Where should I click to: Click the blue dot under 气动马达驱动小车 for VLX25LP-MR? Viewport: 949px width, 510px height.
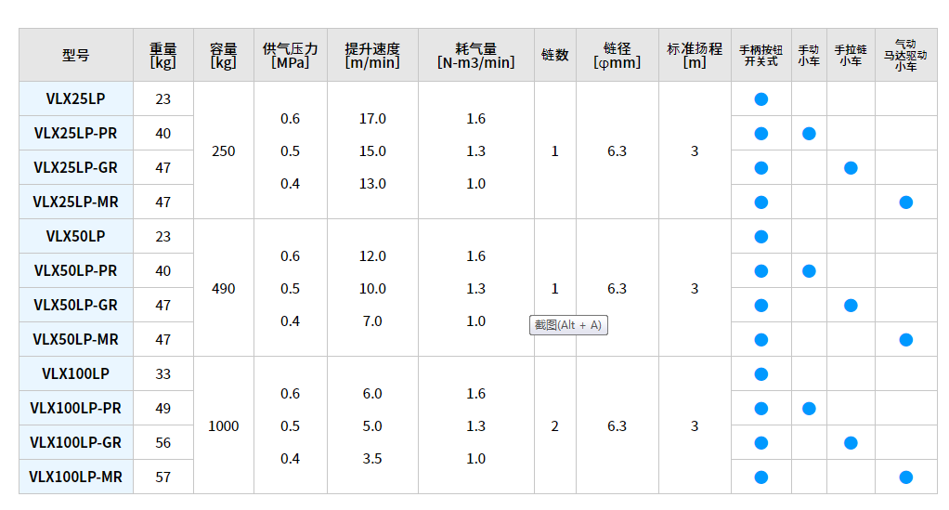pyautogui.click(x=906, y=203)
